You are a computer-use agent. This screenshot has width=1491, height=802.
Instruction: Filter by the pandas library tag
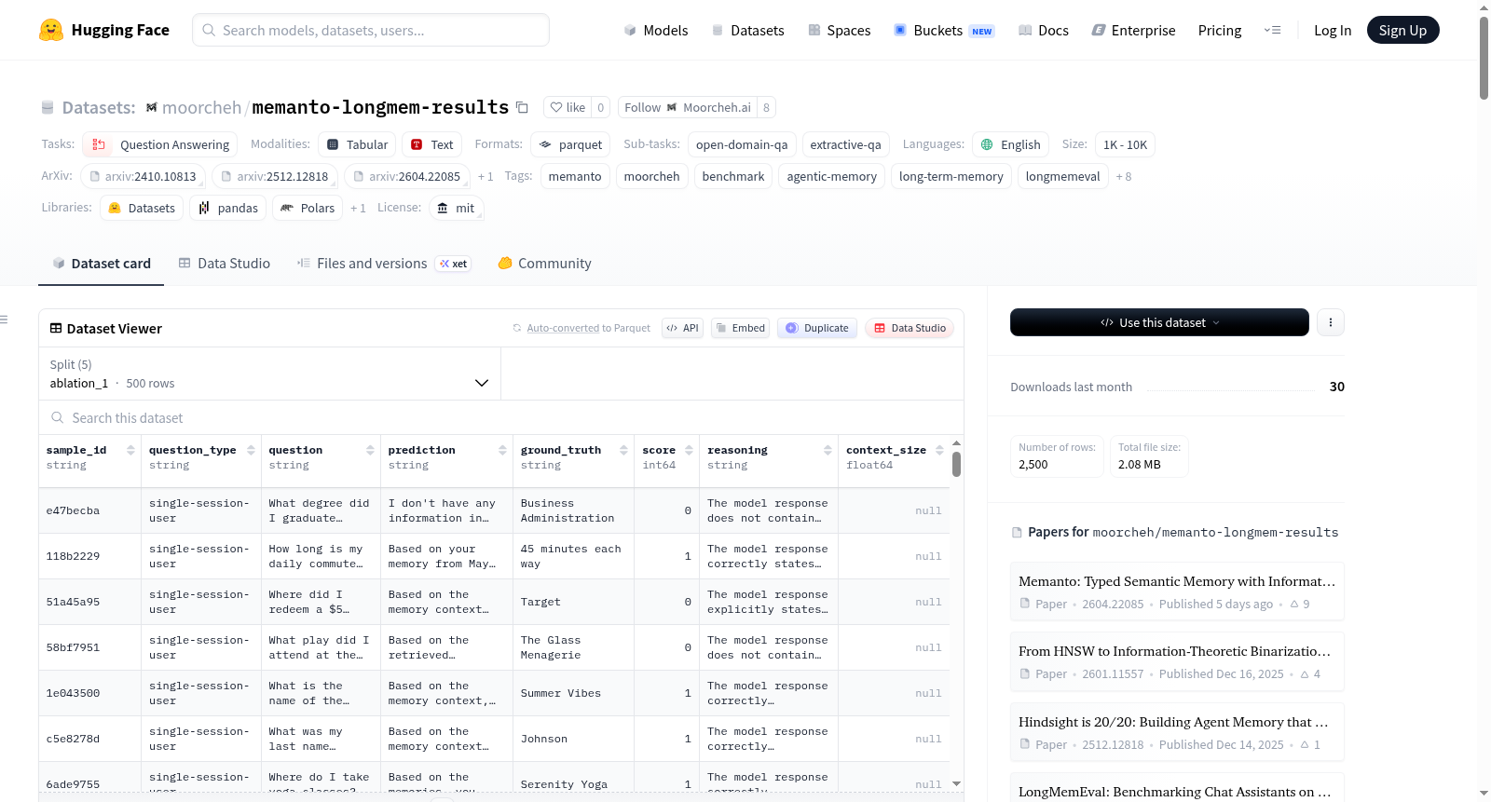click(228, 208)
